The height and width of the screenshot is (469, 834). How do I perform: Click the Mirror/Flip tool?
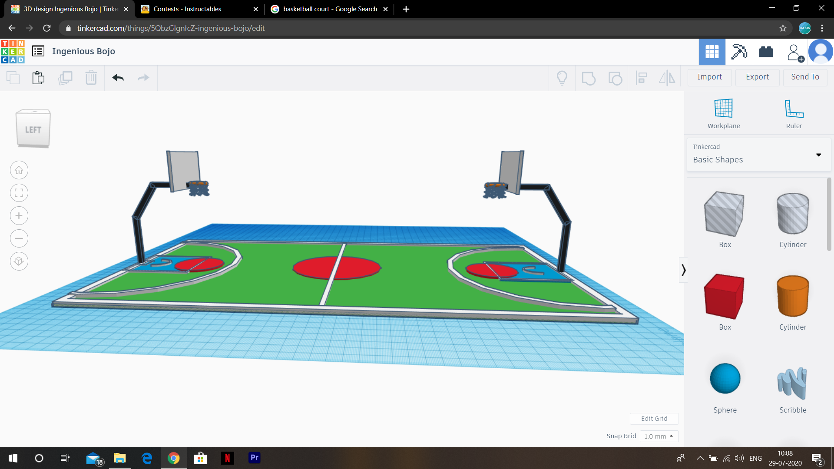click(x=666, y=78)
